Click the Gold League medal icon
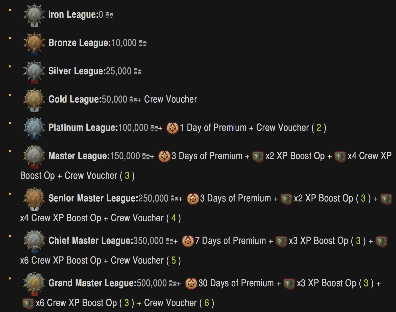This screenshot has height=312, width=396. [x=34, y=100]
